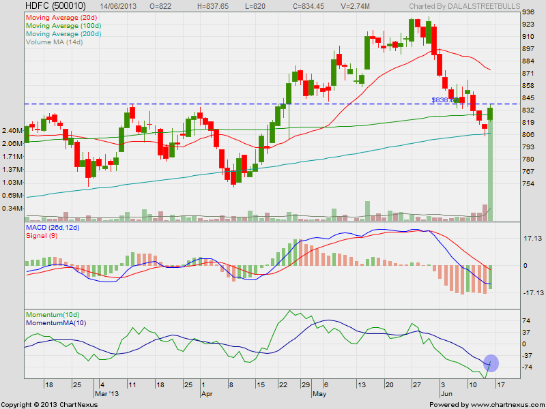Image resolution: width=546 pixels, height=409 pixels.
Task: Click date label 11 on time axis
Action: point(132,385)
